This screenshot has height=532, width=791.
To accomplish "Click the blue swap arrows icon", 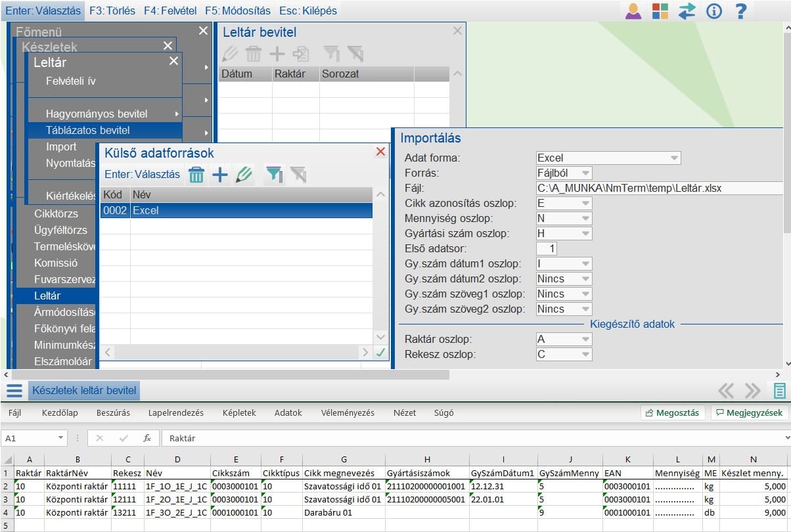I will pyautogui.click(x=687, y=11).
